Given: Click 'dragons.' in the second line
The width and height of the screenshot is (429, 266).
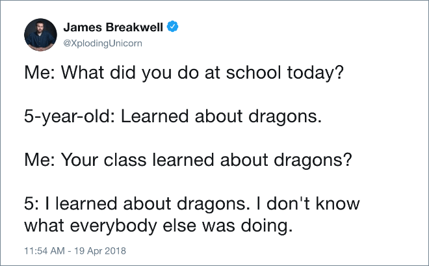Looking at the screenshot, I should pyautogui.click(x=285, y=117).
